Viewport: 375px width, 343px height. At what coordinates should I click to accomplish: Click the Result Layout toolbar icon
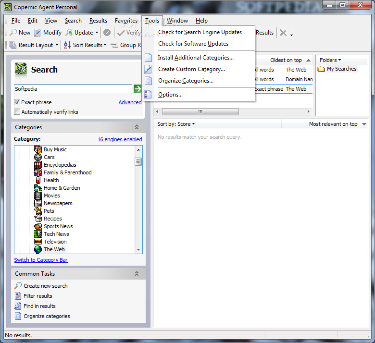coord(12,45)
